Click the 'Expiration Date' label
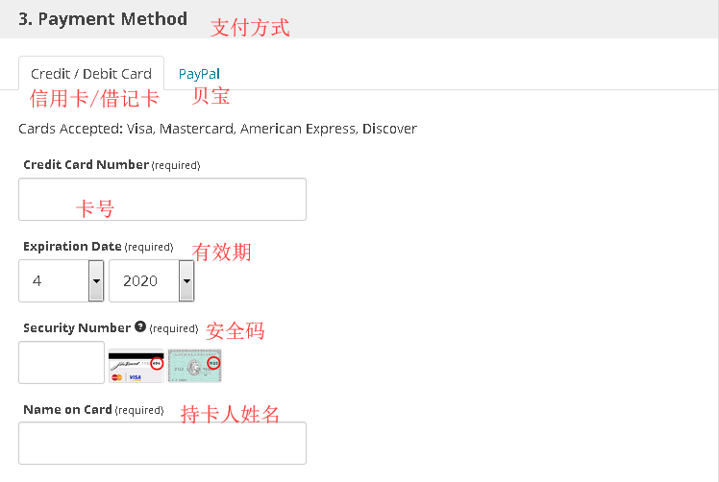This screenshot has height=482, width=719. tap(72, 246)
